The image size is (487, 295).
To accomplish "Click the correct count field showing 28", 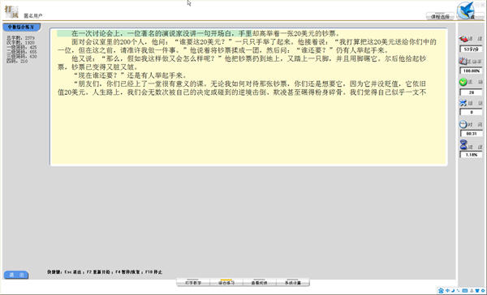I will click(471, 92).
